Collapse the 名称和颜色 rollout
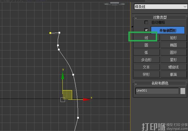188x131 pixels. tap(136, 83)
